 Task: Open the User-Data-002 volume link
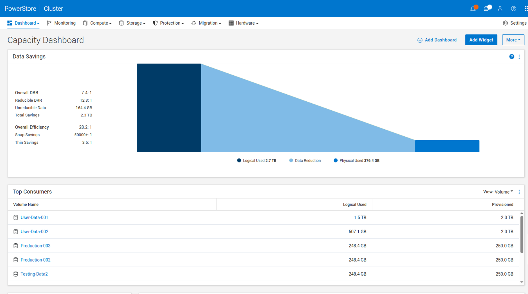(x=34, y=232)
